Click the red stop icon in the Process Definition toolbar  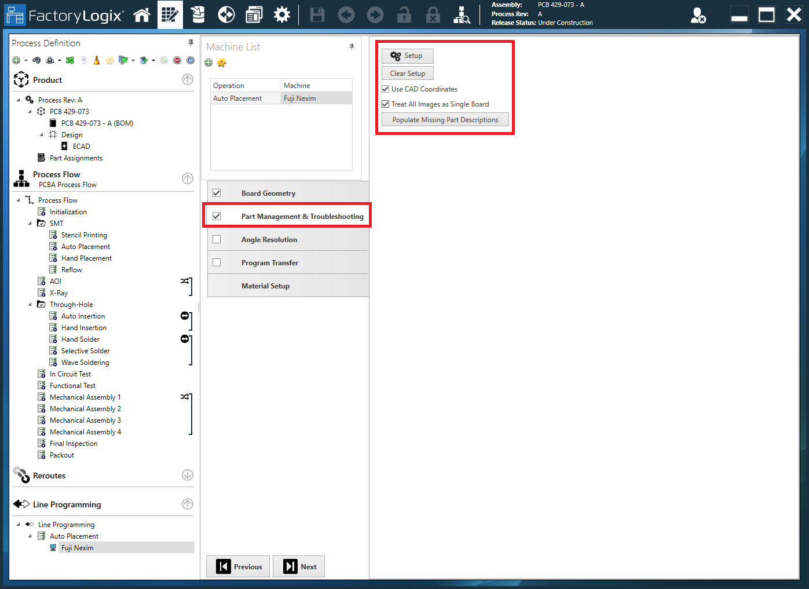[x=177, y=60]
